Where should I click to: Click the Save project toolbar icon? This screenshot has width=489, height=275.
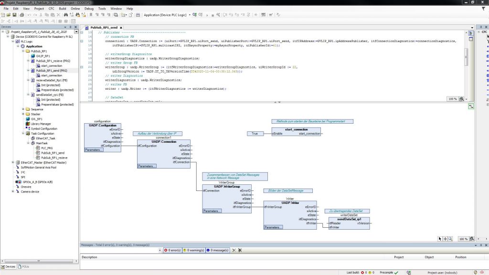[x=14, y=15]
